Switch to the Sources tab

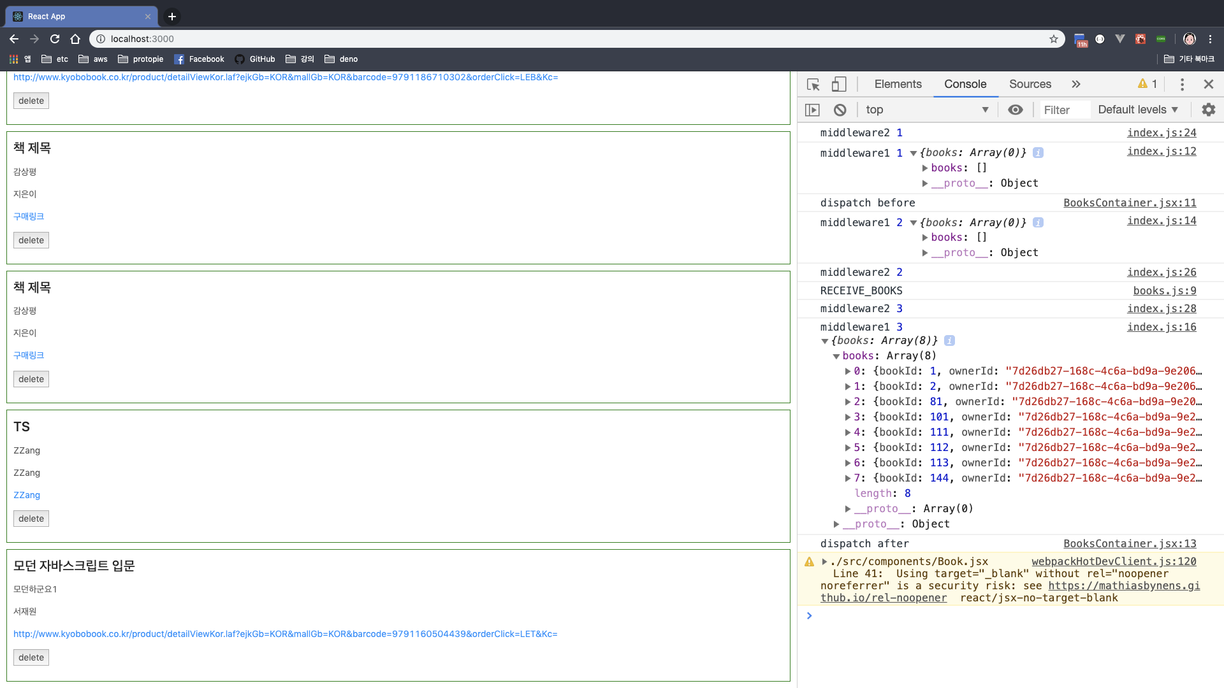click(x=1030, y=84)
